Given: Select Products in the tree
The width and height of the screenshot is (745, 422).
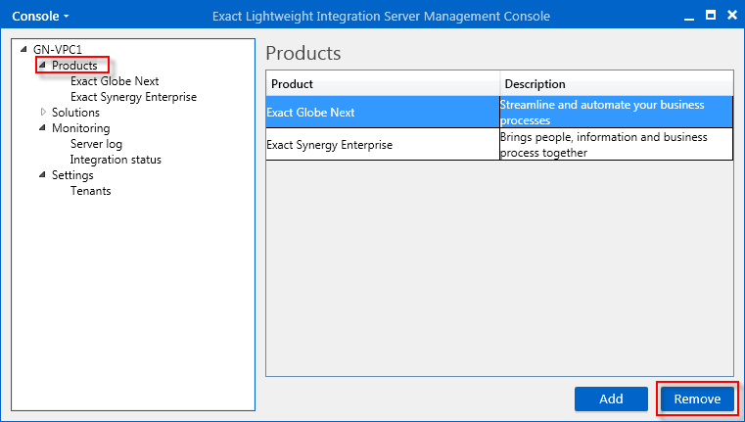Looking at the screenshot, I should 74,65.
